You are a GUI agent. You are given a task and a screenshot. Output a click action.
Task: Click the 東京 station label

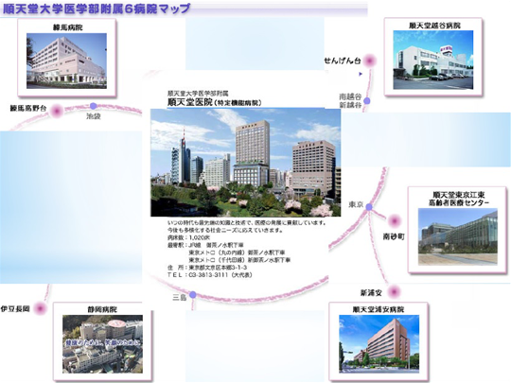coord(356,204)
